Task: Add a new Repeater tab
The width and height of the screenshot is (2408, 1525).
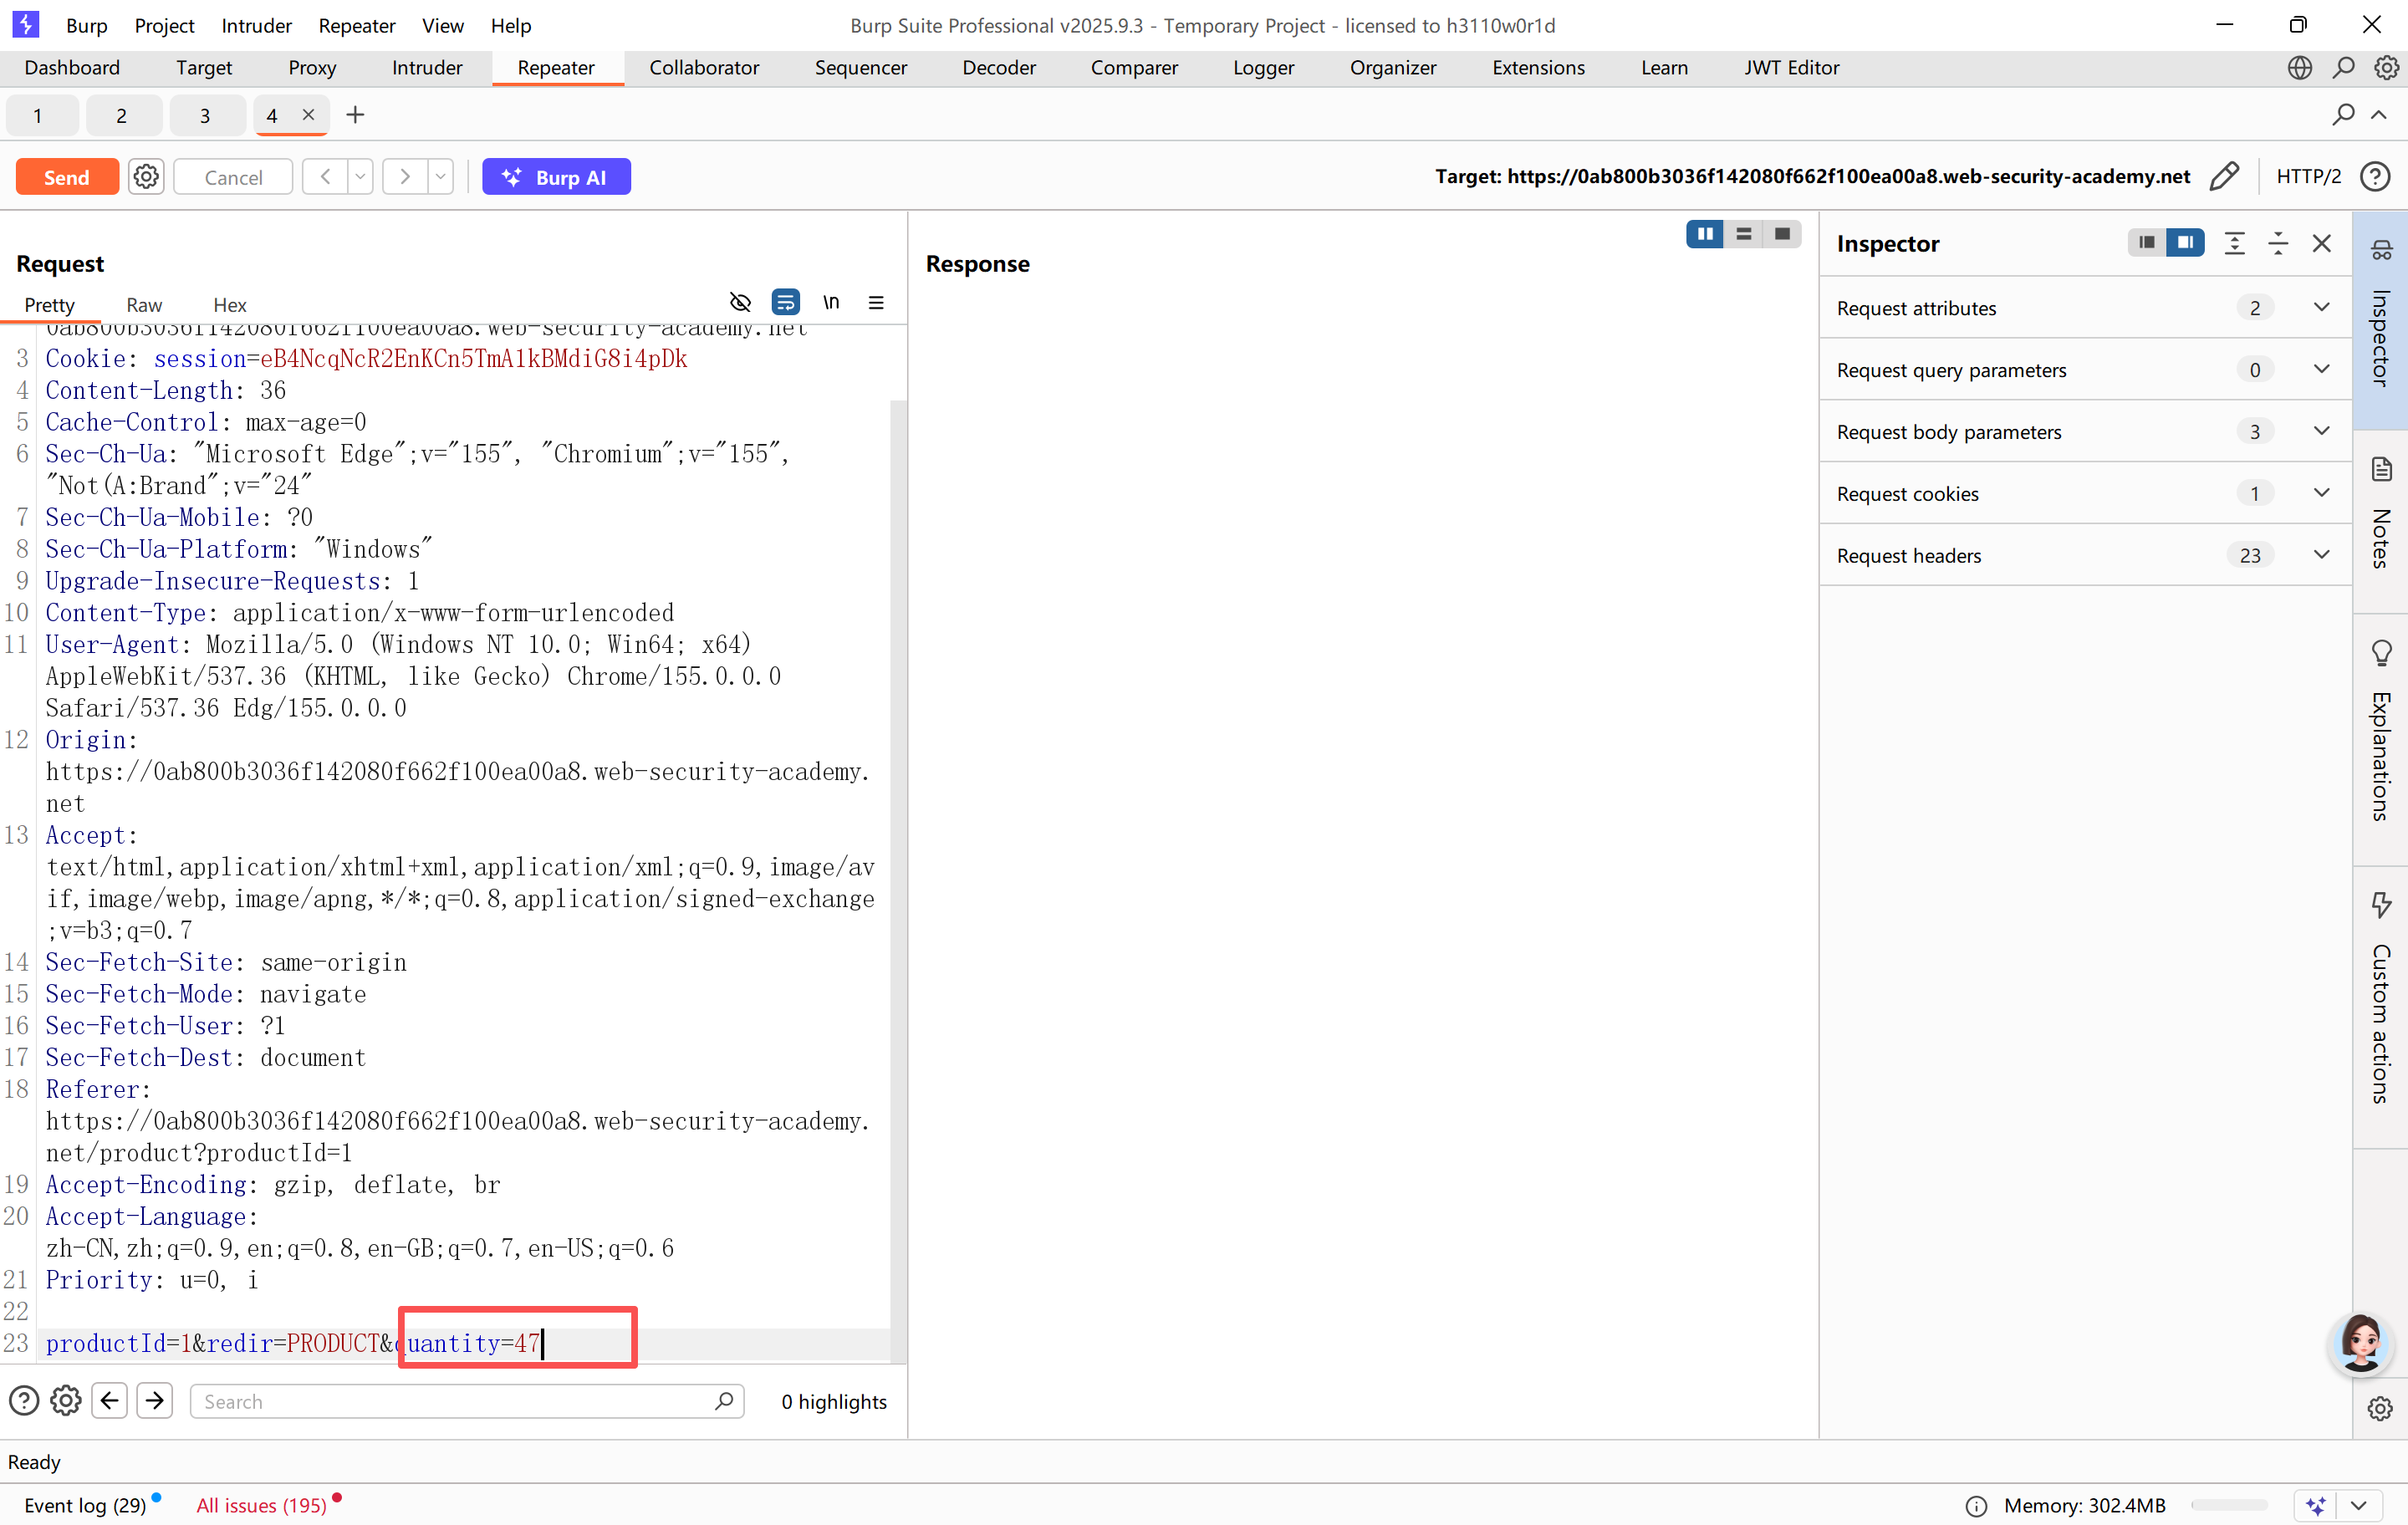Action: 355,115
